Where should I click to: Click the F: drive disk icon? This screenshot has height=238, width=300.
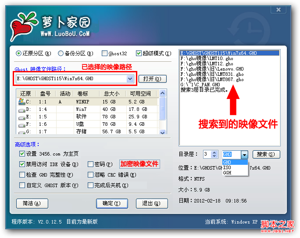click(x=22, y=125)
